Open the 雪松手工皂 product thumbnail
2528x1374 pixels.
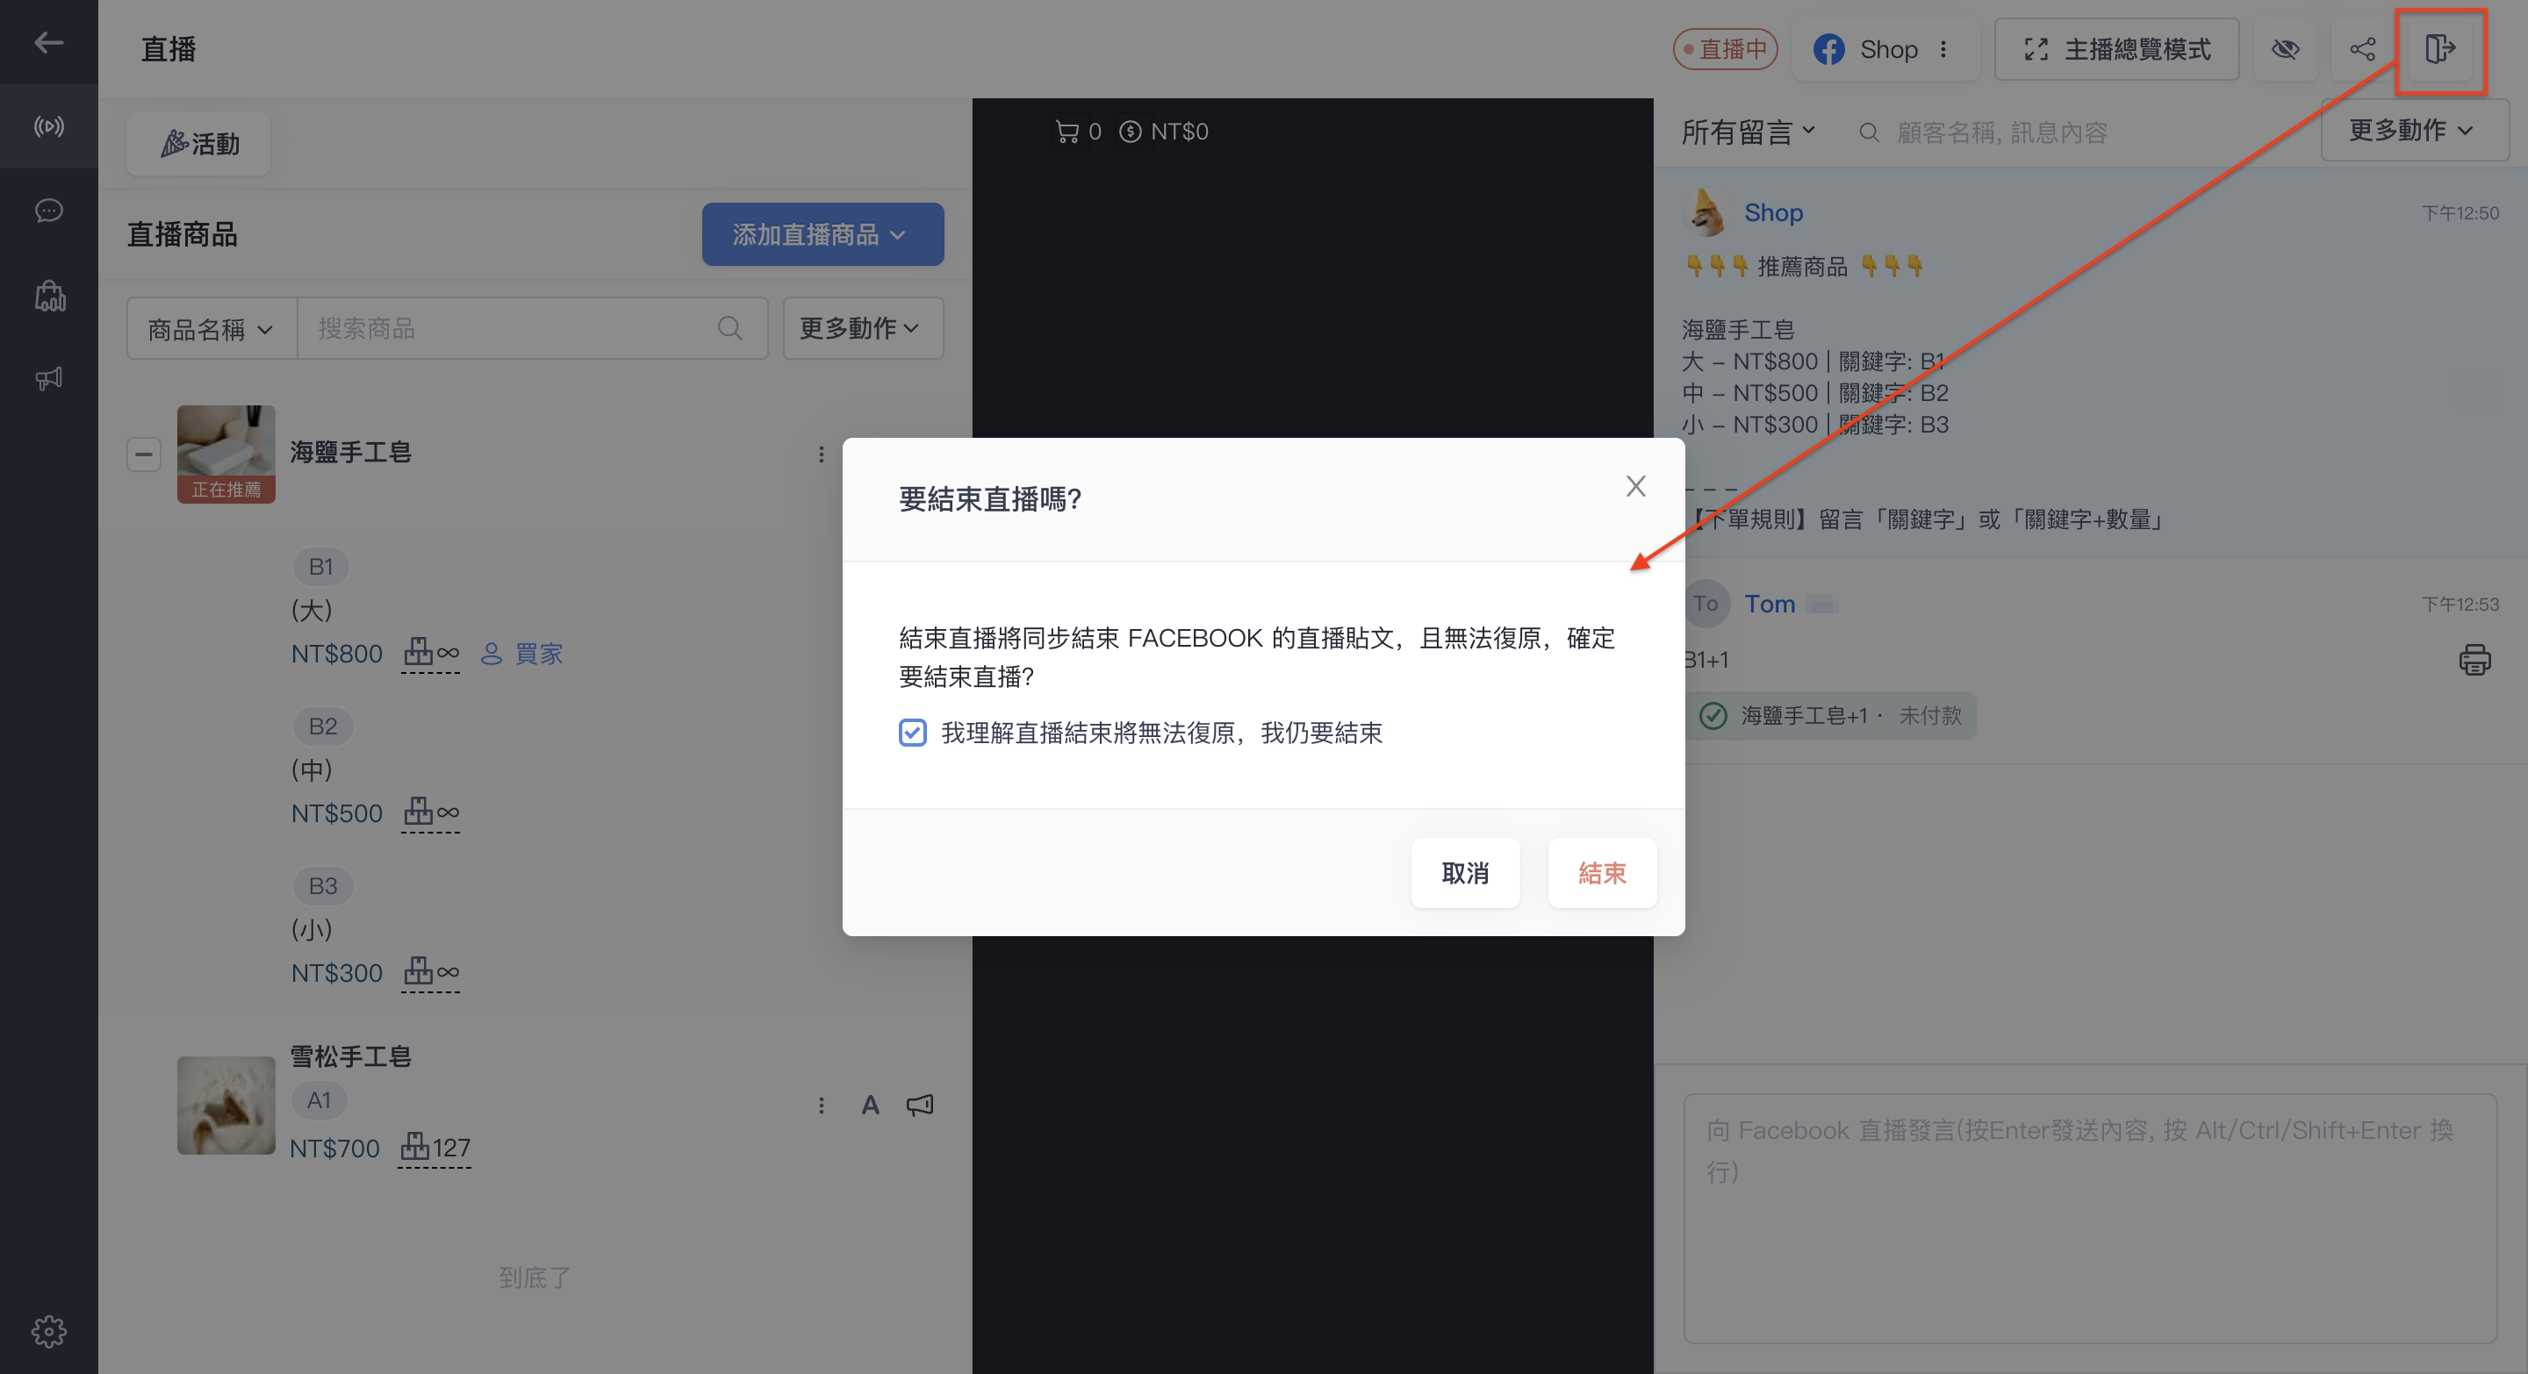point(226,1106)
